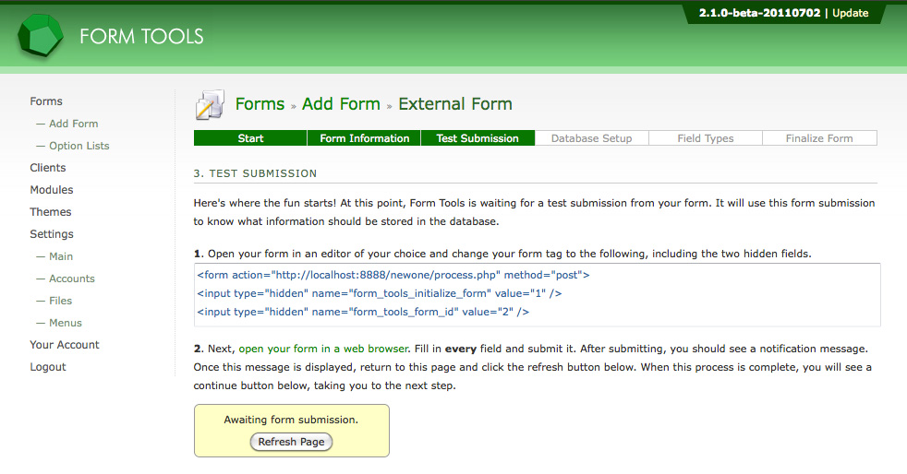Select Add Form in sidebar
Image resolution: width=907 pixels, height=474 pixels.
point(74,124)
